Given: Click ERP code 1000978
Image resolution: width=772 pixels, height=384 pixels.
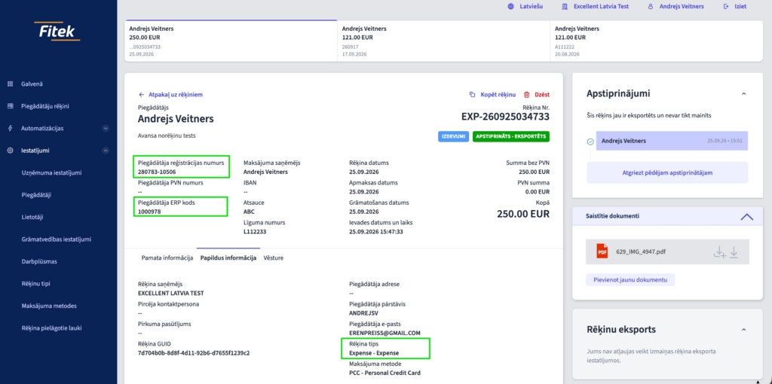Looking at the screenshot, I should (150, 212).
